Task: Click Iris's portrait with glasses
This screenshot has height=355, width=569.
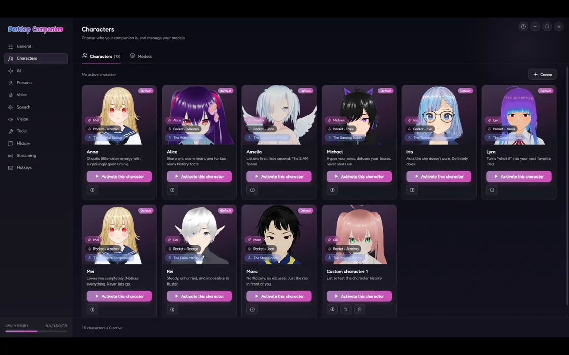Action: pyautogui.click(x=439, y=115)
